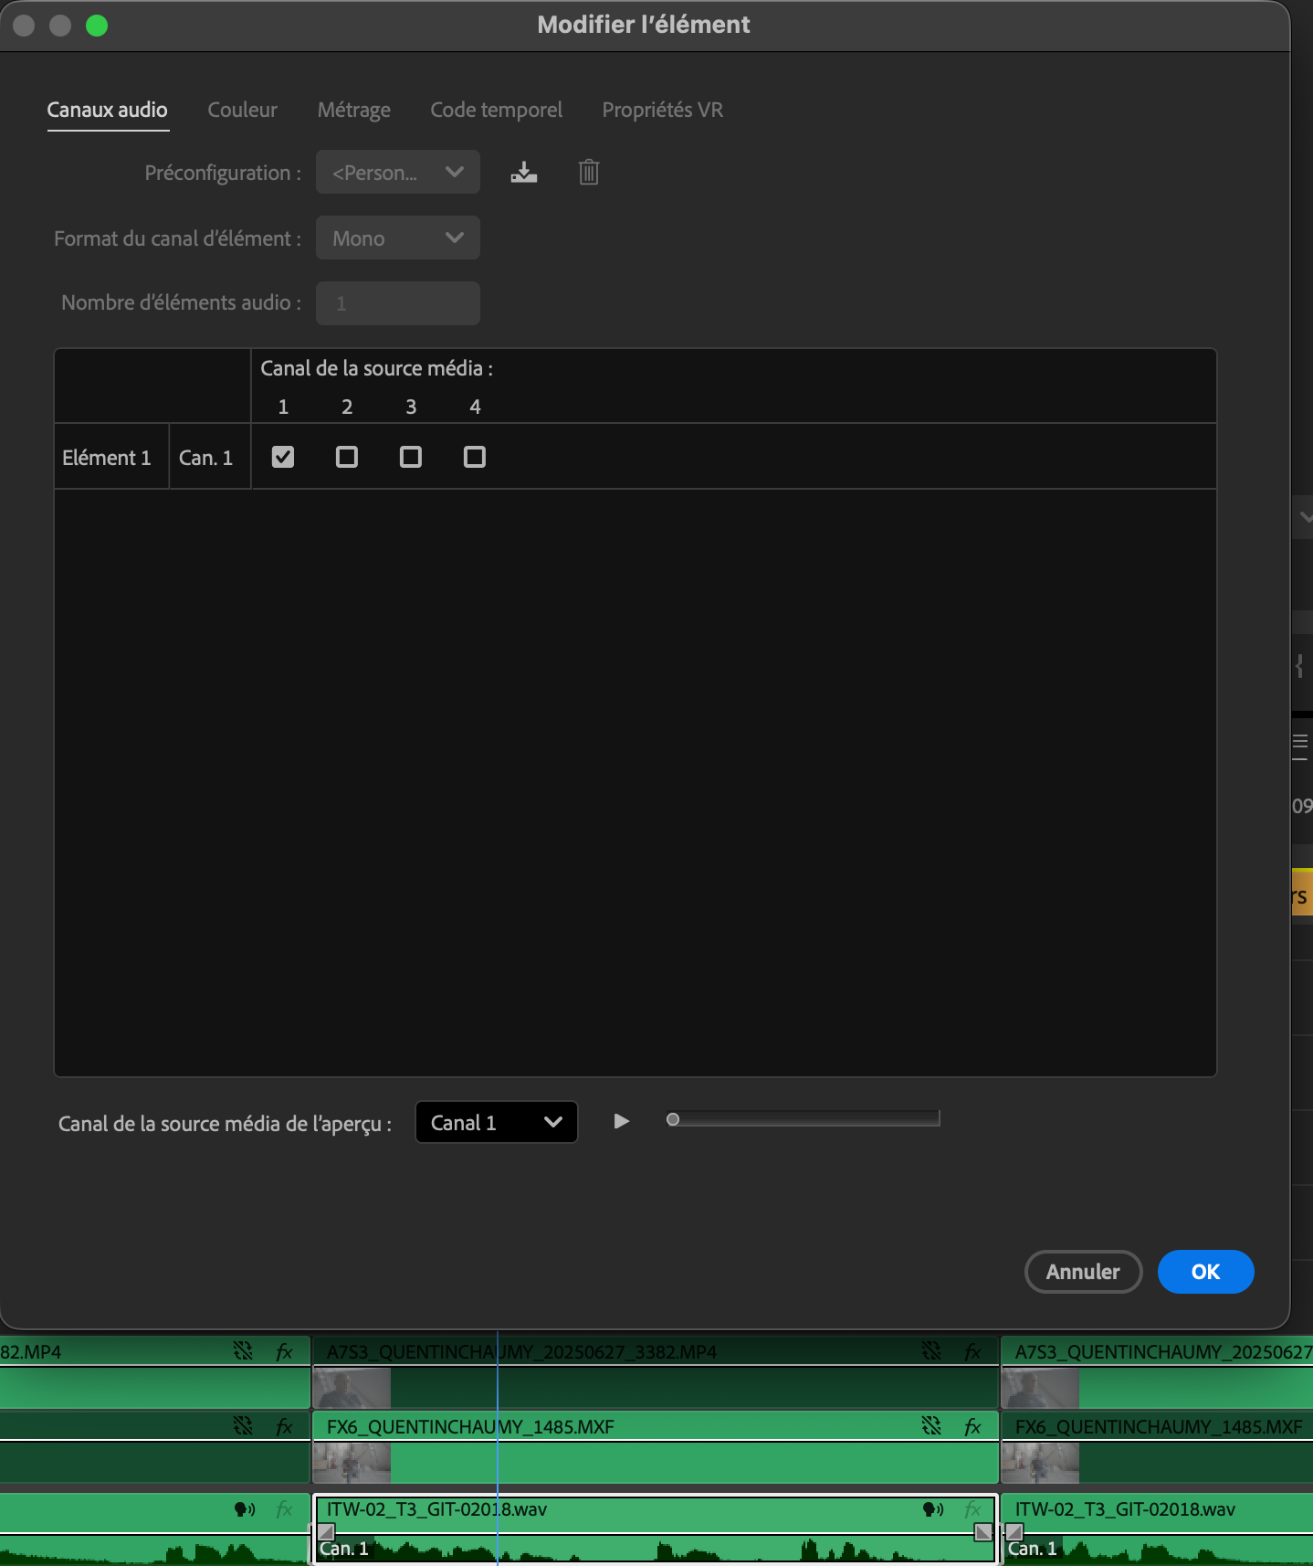Click the sync icon on the 82.MP4 clip

tap(243, 1351)
